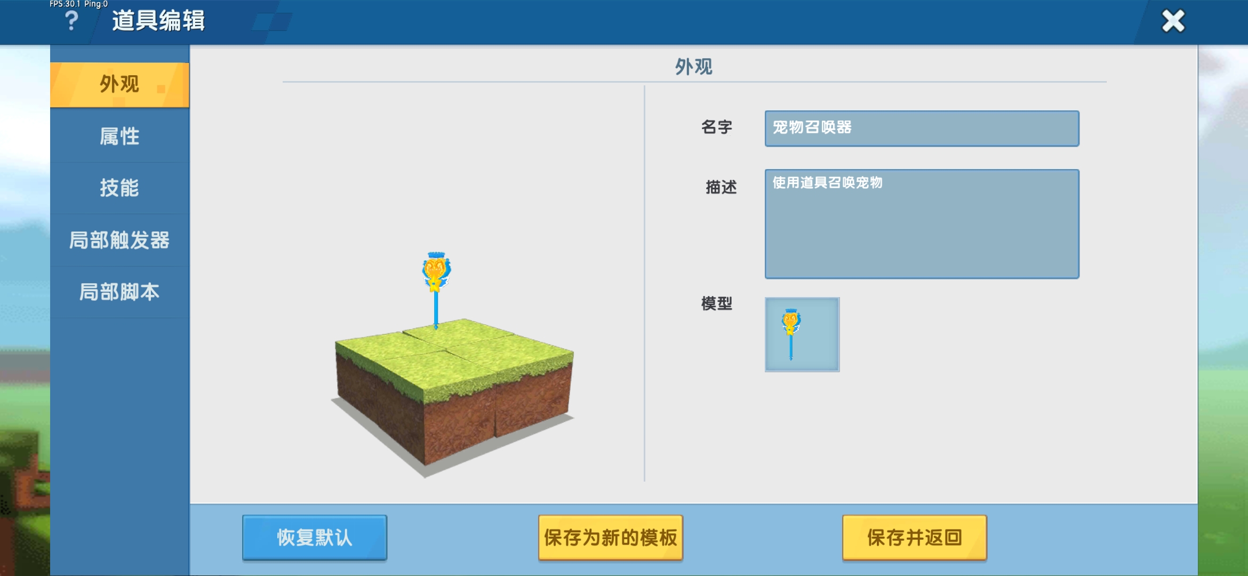Viewport: 1248px width, 576px height.
Task: Click the 名字 label
Action: [716, 127]
